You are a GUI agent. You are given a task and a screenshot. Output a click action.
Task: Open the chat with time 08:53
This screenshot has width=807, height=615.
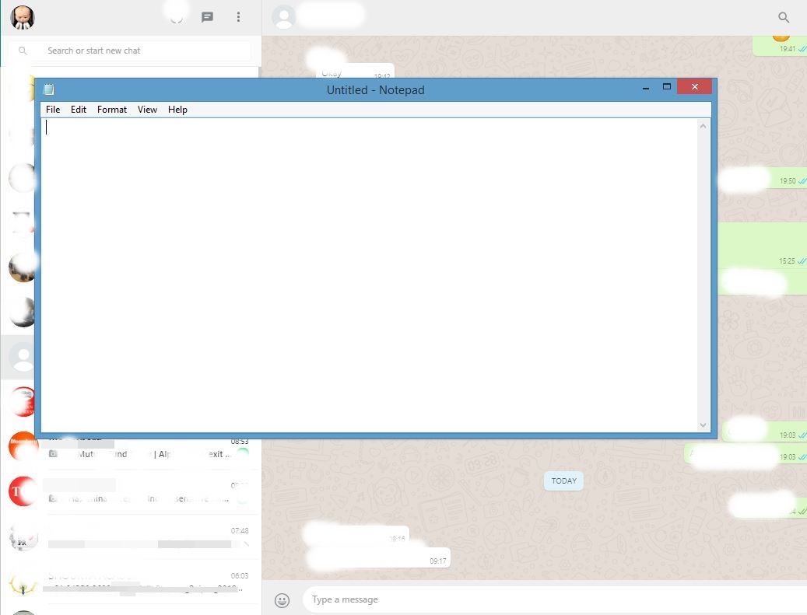tap(131, 448)
